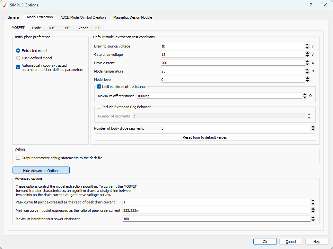Increase Drain current using spinner up arrow

[307, 62]
